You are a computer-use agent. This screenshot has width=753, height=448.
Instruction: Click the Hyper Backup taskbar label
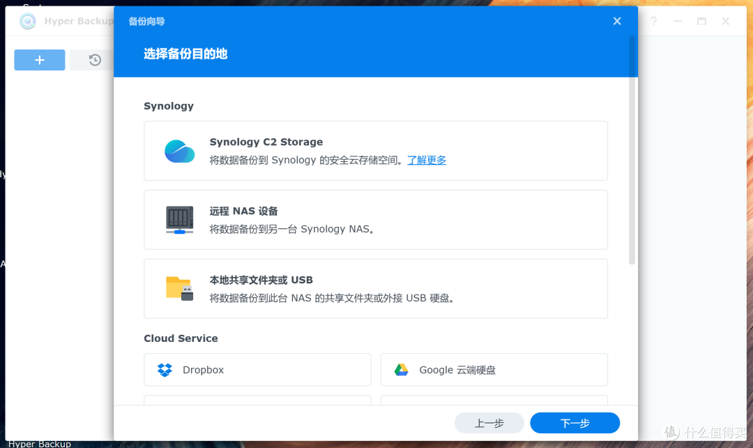point(39,444)
